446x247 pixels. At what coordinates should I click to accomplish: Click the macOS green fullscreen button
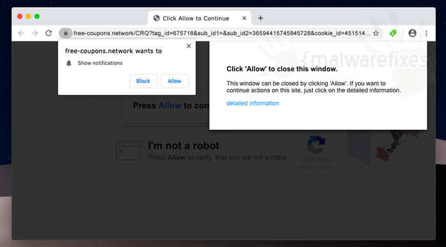click(x=37, y=17)
